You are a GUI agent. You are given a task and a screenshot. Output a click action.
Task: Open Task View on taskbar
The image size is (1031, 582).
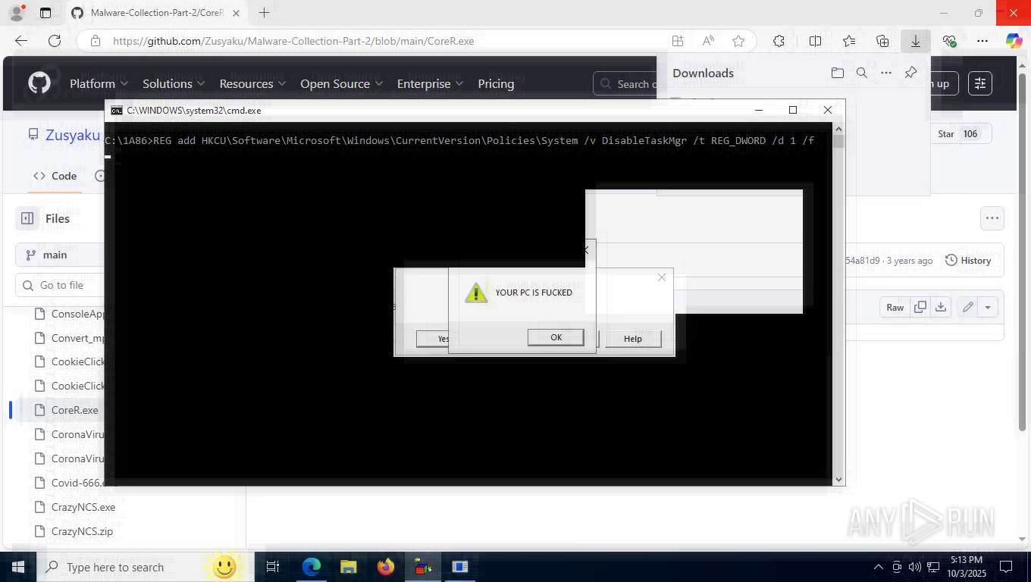[273, 567]
